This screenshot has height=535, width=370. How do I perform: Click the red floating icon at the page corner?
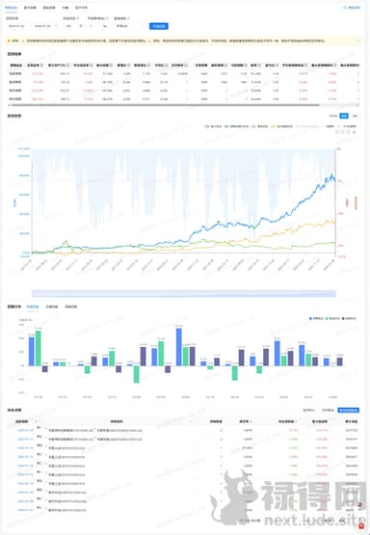[x=361, y=526]
